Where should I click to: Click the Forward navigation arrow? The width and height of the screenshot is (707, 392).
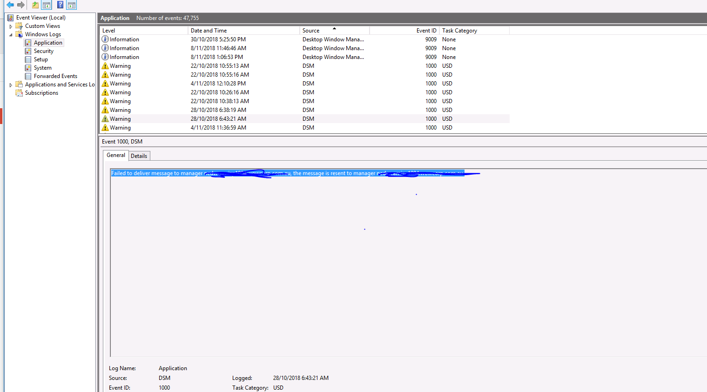(20, 5)
